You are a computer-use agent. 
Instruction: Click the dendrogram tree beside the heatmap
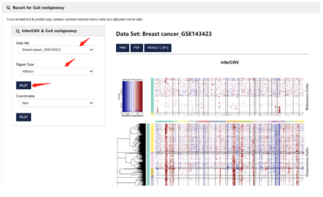click(131, 154)
